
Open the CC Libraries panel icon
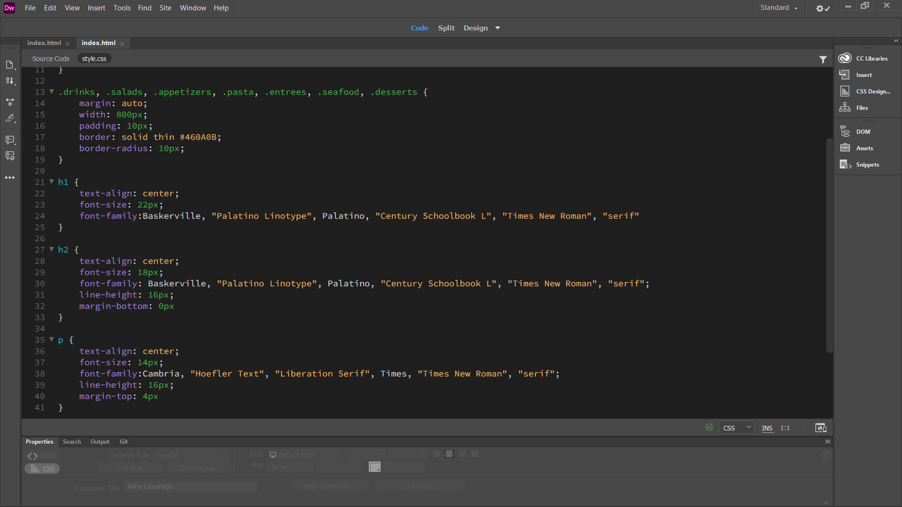pos(845,58)
